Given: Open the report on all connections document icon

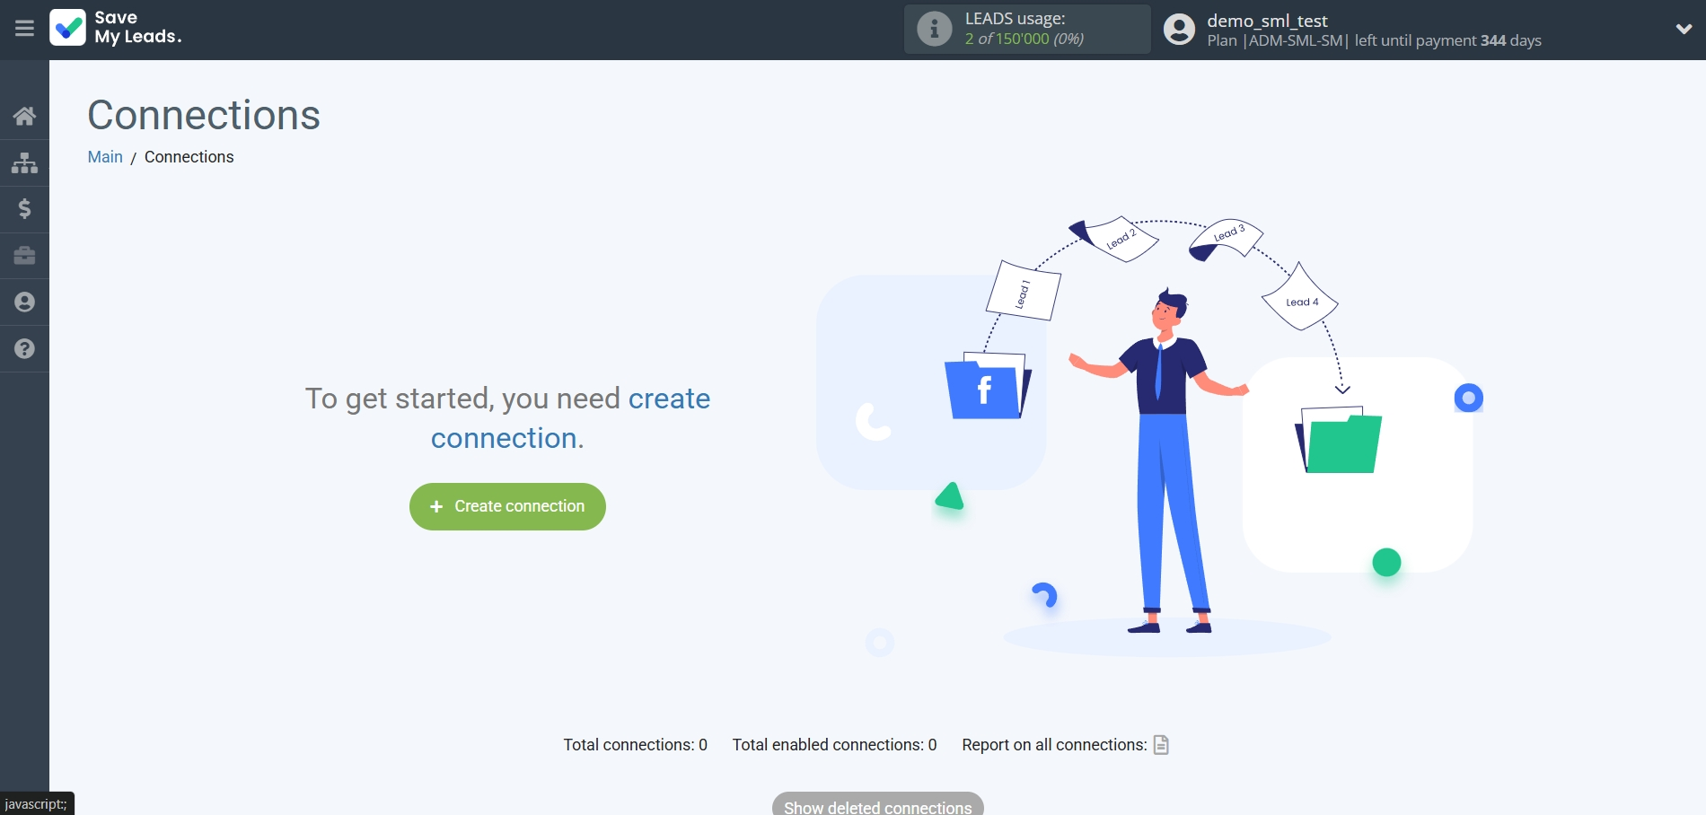Looking at the screenshot, I should click(x=1162, y=745).
